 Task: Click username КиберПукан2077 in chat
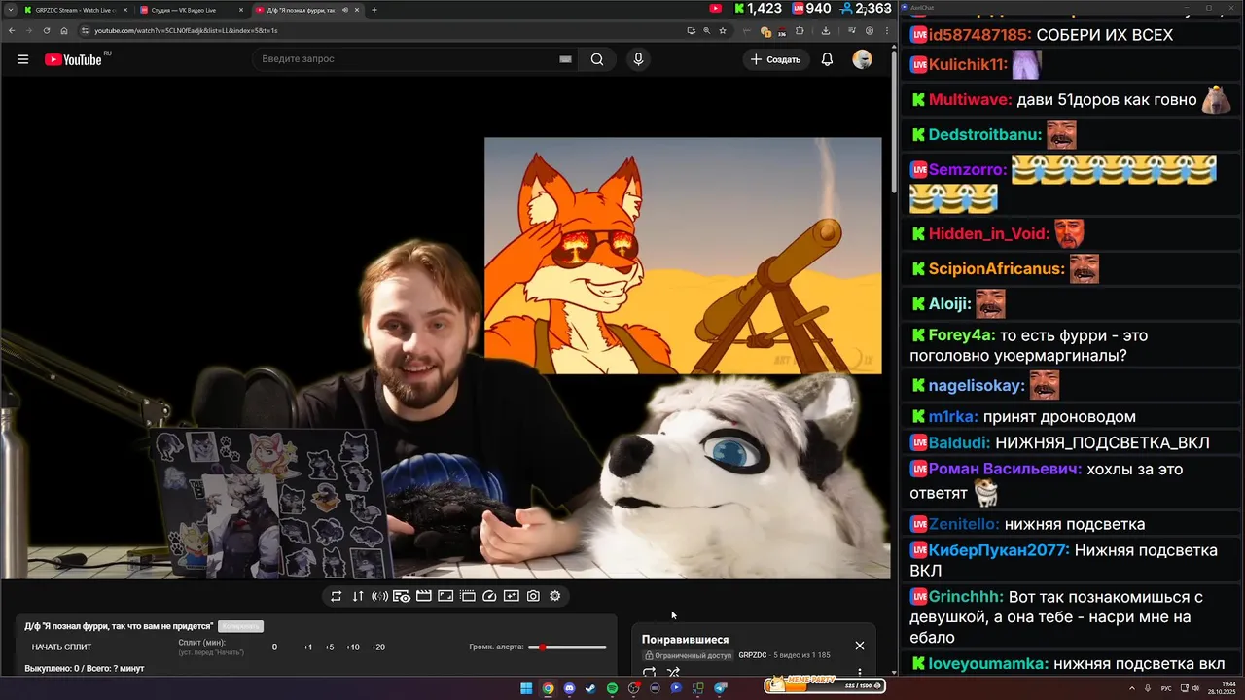click(999, 550)
